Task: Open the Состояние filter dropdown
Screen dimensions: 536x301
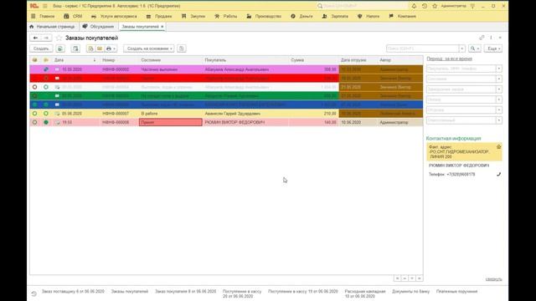Action: pos(499,79)
